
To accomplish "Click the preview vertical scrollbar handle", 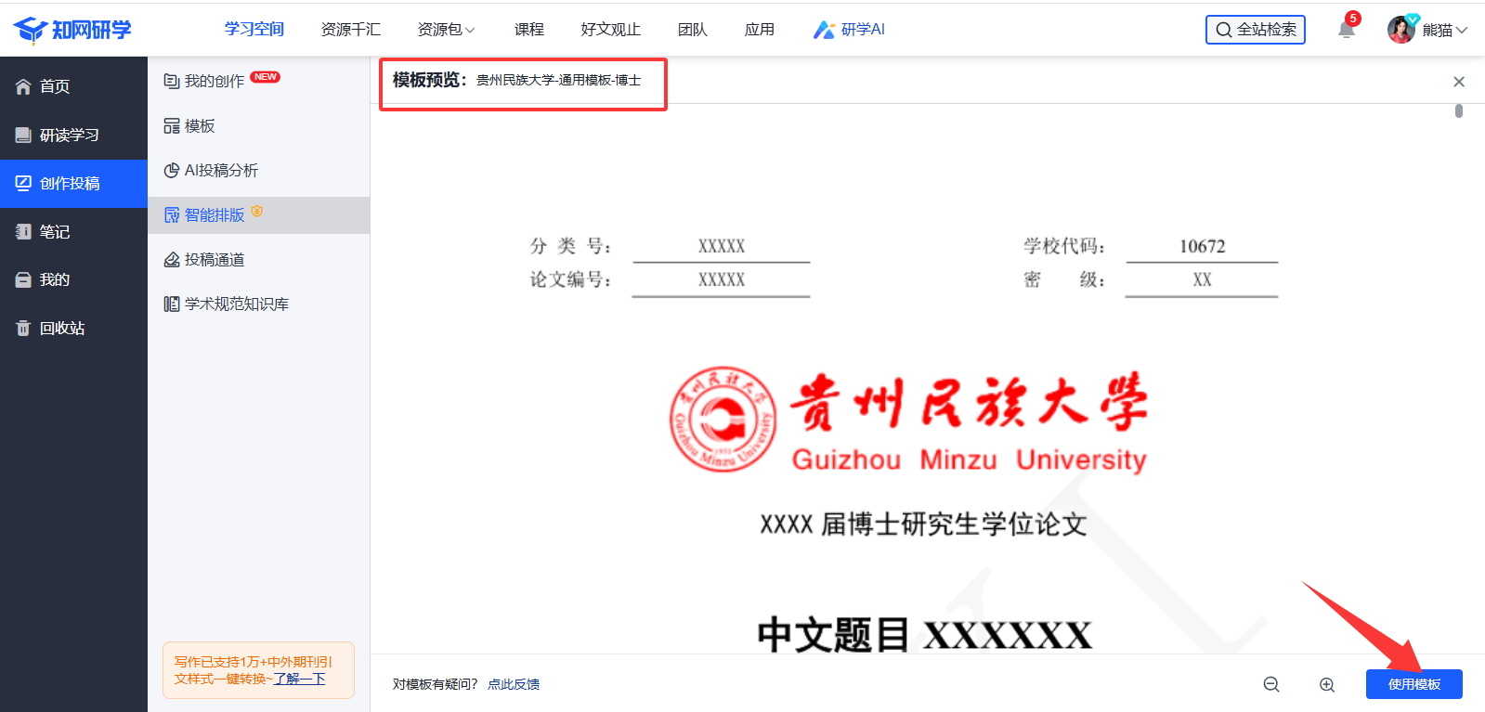I will 1459,111.
